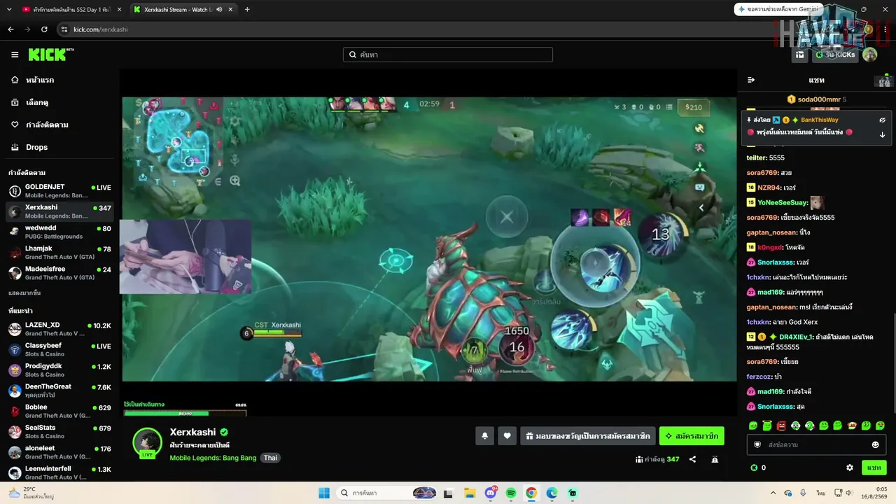This screenshot has width=896, height=504.
Task: Select the first green quick emote
Action: [x=753, y=426]
